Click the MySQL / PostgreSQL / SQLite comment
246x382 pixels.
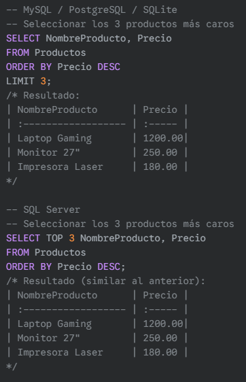pyautogui.click(x=92, y=10)
